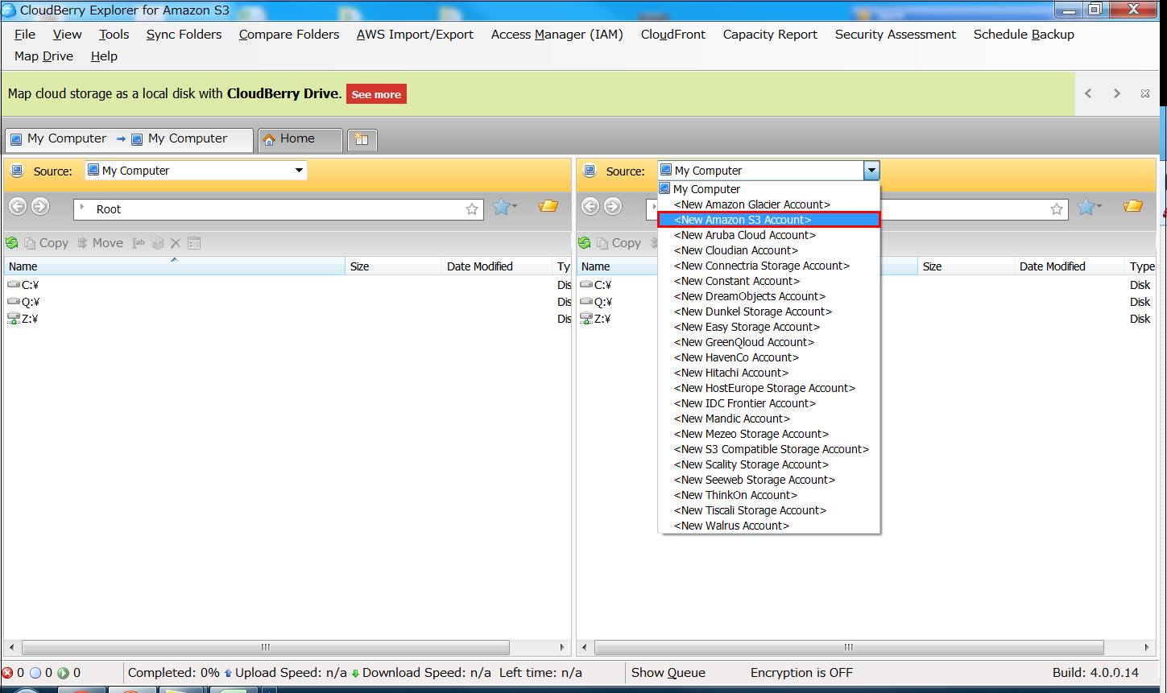This screenshot has height=693, width=1167.
Task: Click the delete X icon in left toolbar
Action: pos(175,243)
